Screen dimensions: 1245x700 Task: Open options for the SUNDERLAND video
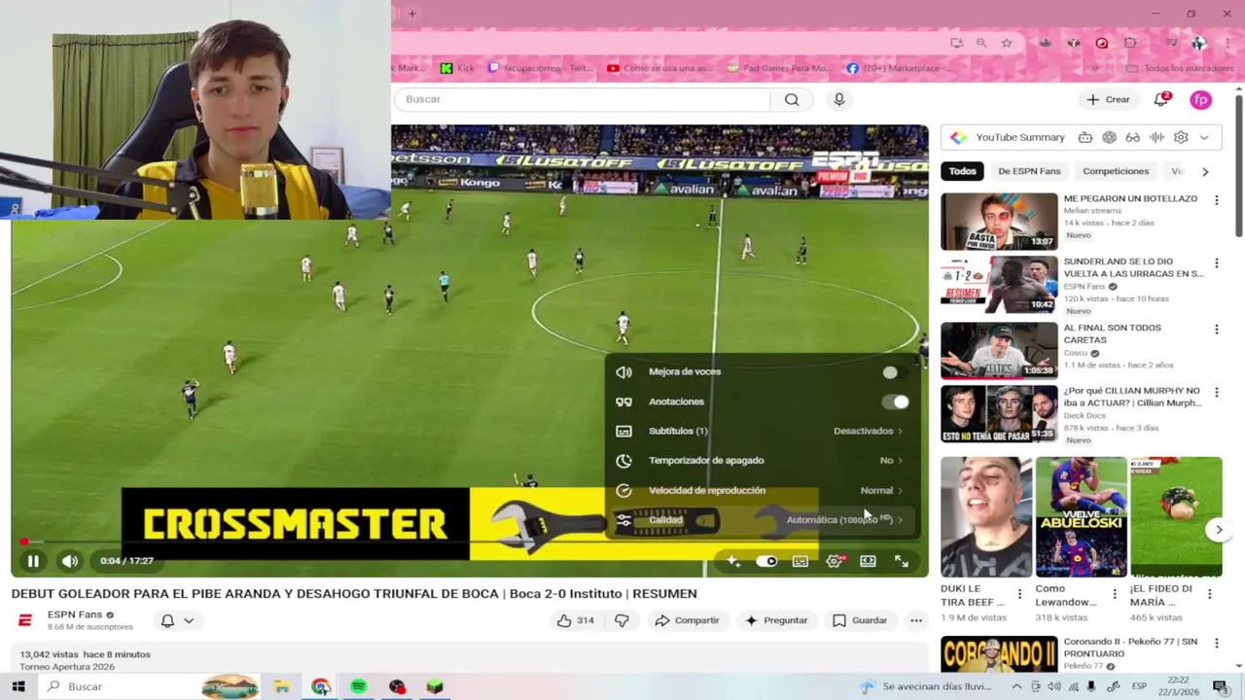pyautogui.click(x=1217, y=263)
